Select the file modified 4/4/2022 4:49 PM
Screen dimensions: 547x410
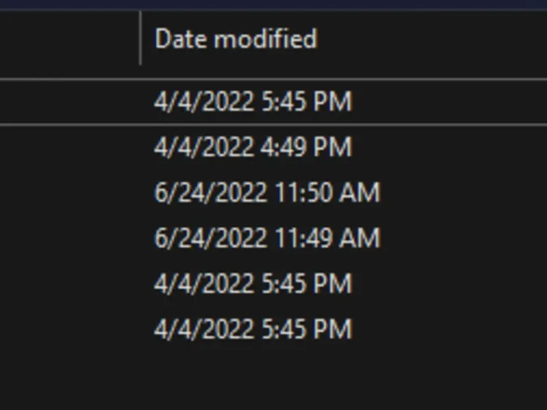point(252,147)
